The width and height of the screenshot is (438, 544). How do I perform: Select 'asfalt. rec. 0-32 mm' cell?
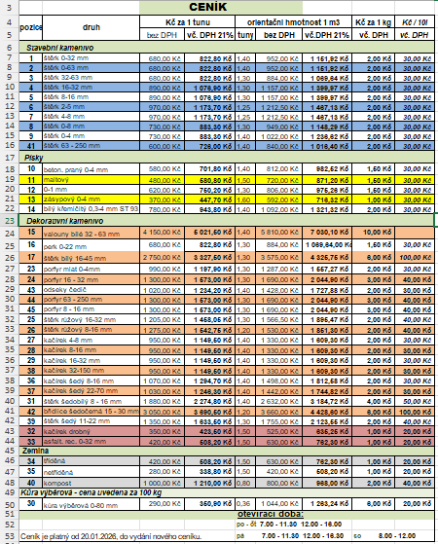tap(91, 441)
